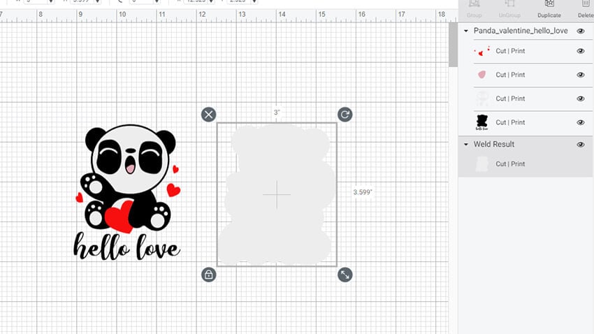Click the UnGroup button in layers panel
This screenshot has height=334, width=594.
[x=509, y=9]
